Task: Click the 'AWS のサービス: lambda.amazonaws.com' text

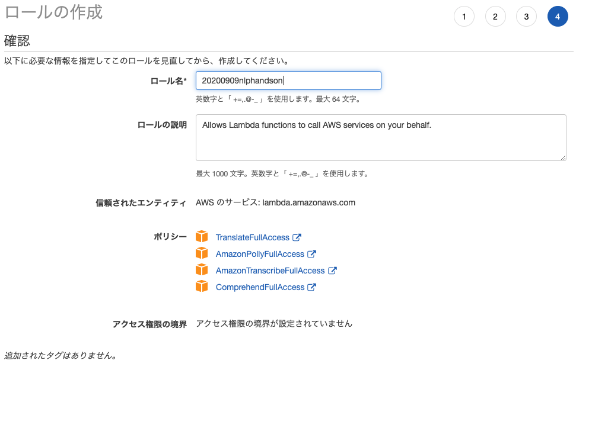Action: (275, 202)
